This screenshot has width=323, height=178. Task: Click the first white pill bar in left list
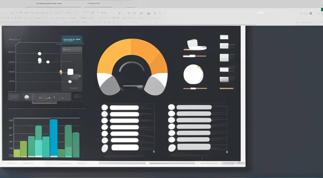pos(124,108)
